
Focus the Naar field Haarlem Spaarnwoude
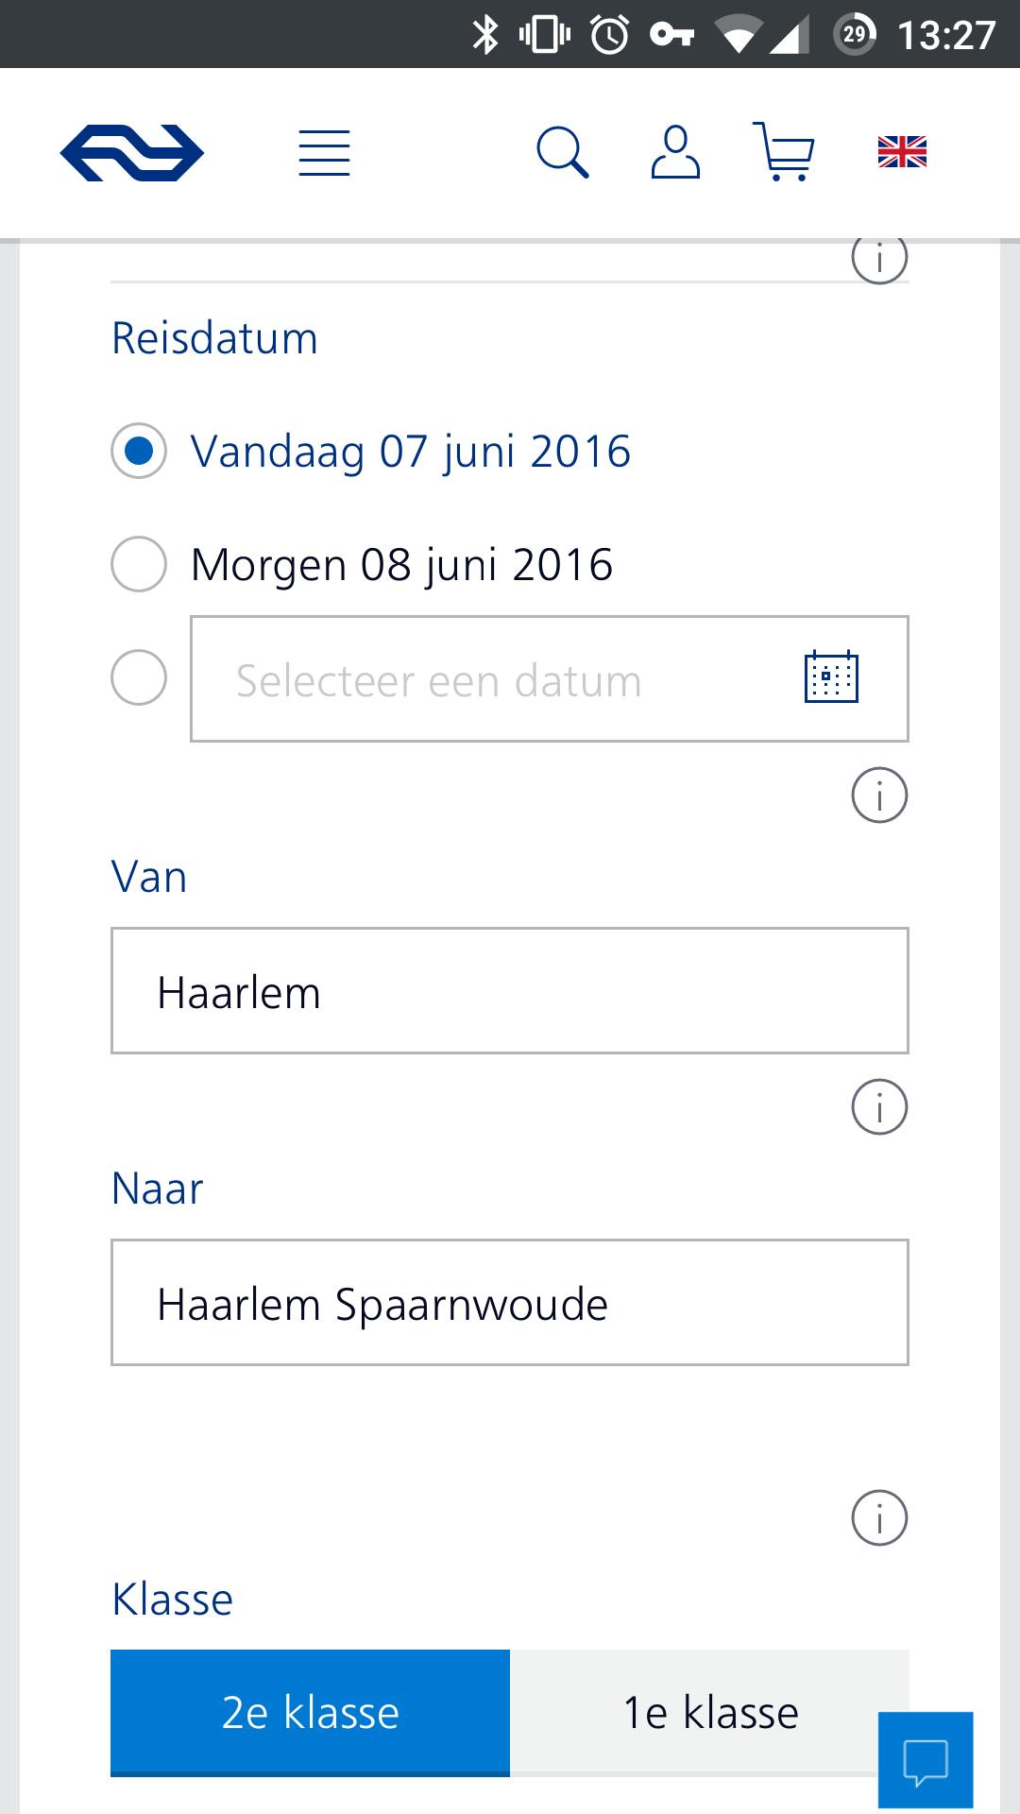click(510, 1303)
